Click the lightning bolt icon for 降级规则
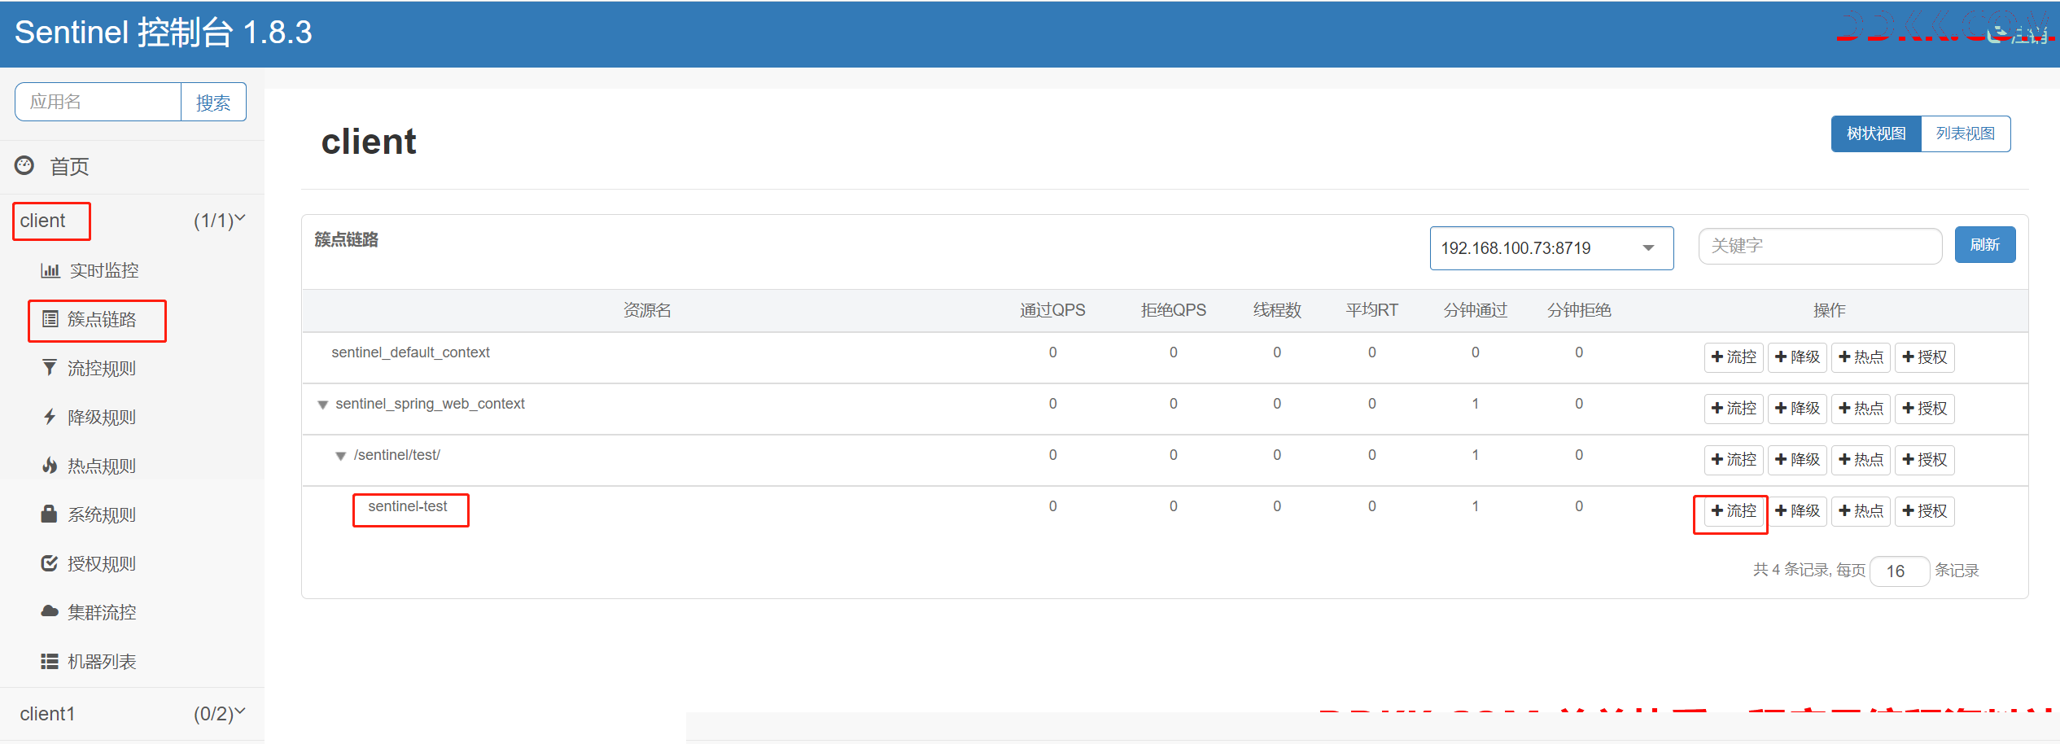 click(x=50, y=417)
